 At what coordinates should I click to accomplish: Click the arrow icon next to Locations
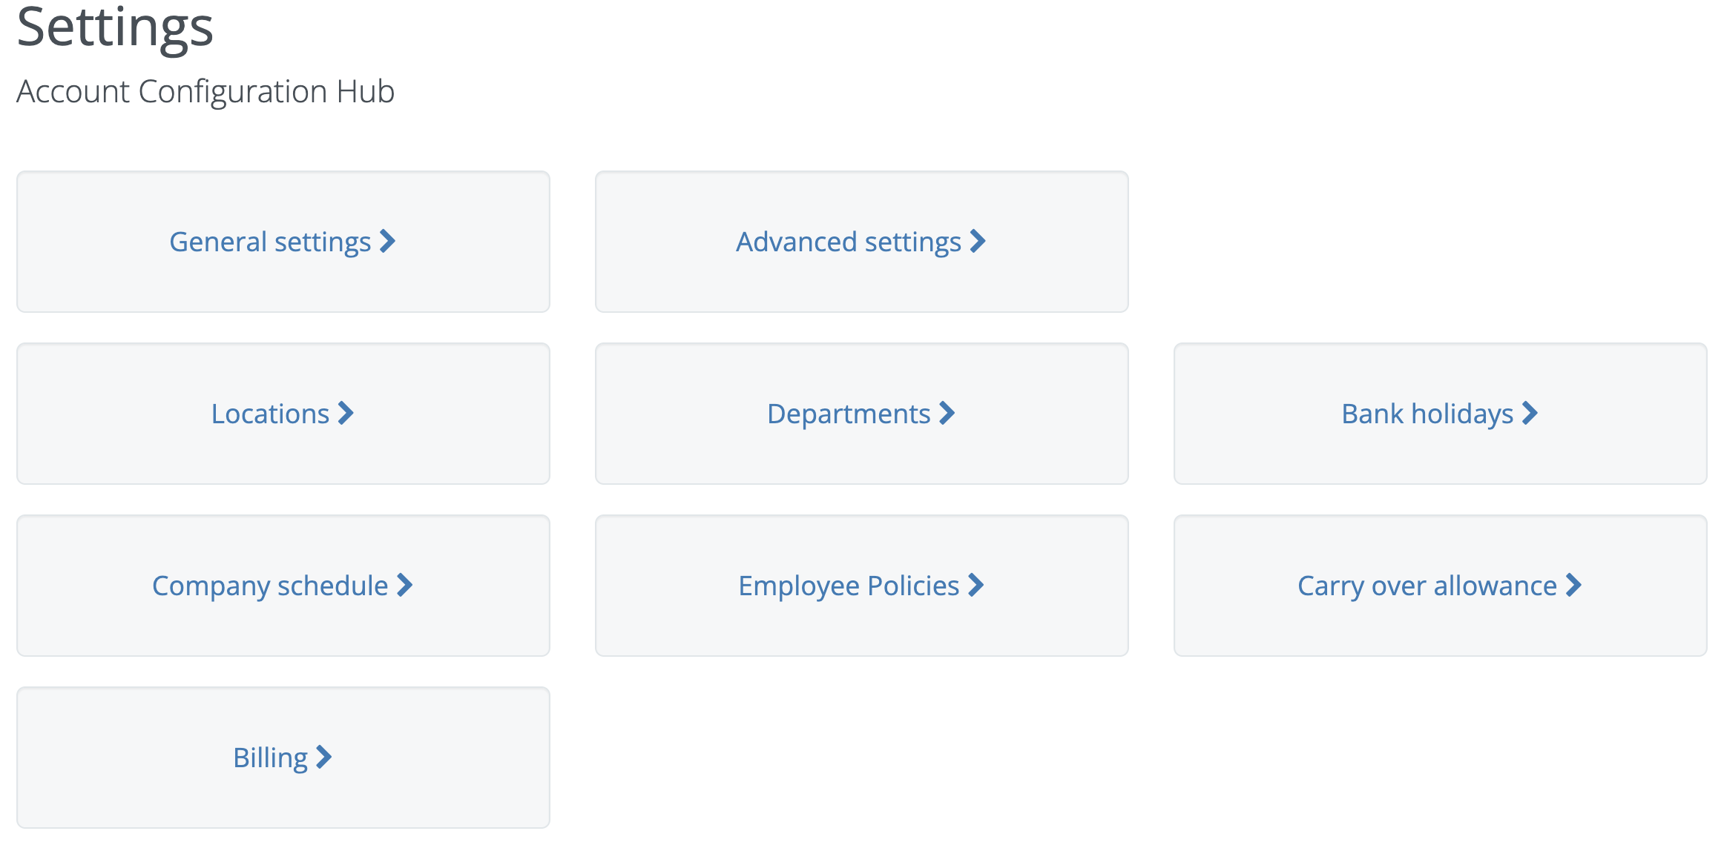pos(346,414)
